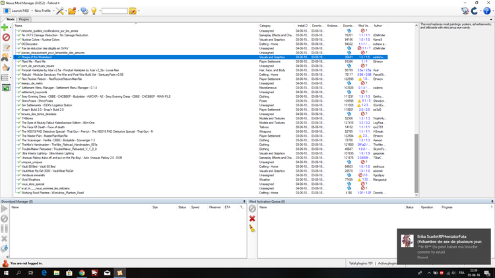Toggle checkmark for Vivid Weathers mod

19,180
